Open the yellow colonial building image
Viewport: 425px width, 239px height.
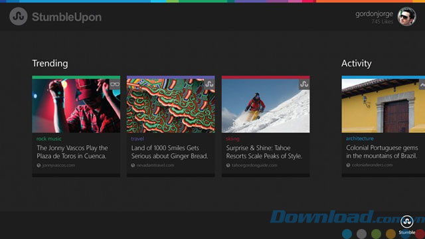coord(383,106)
